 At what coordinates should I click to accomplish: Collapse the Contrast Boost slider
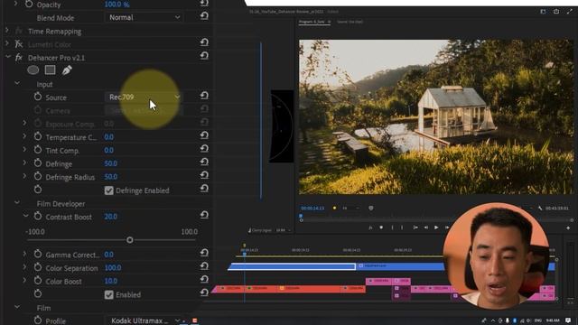[25, 216]
